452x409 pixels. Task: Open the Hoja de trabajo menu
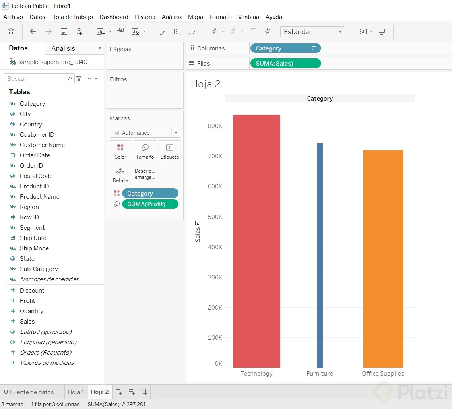click(x=72, y=17)
